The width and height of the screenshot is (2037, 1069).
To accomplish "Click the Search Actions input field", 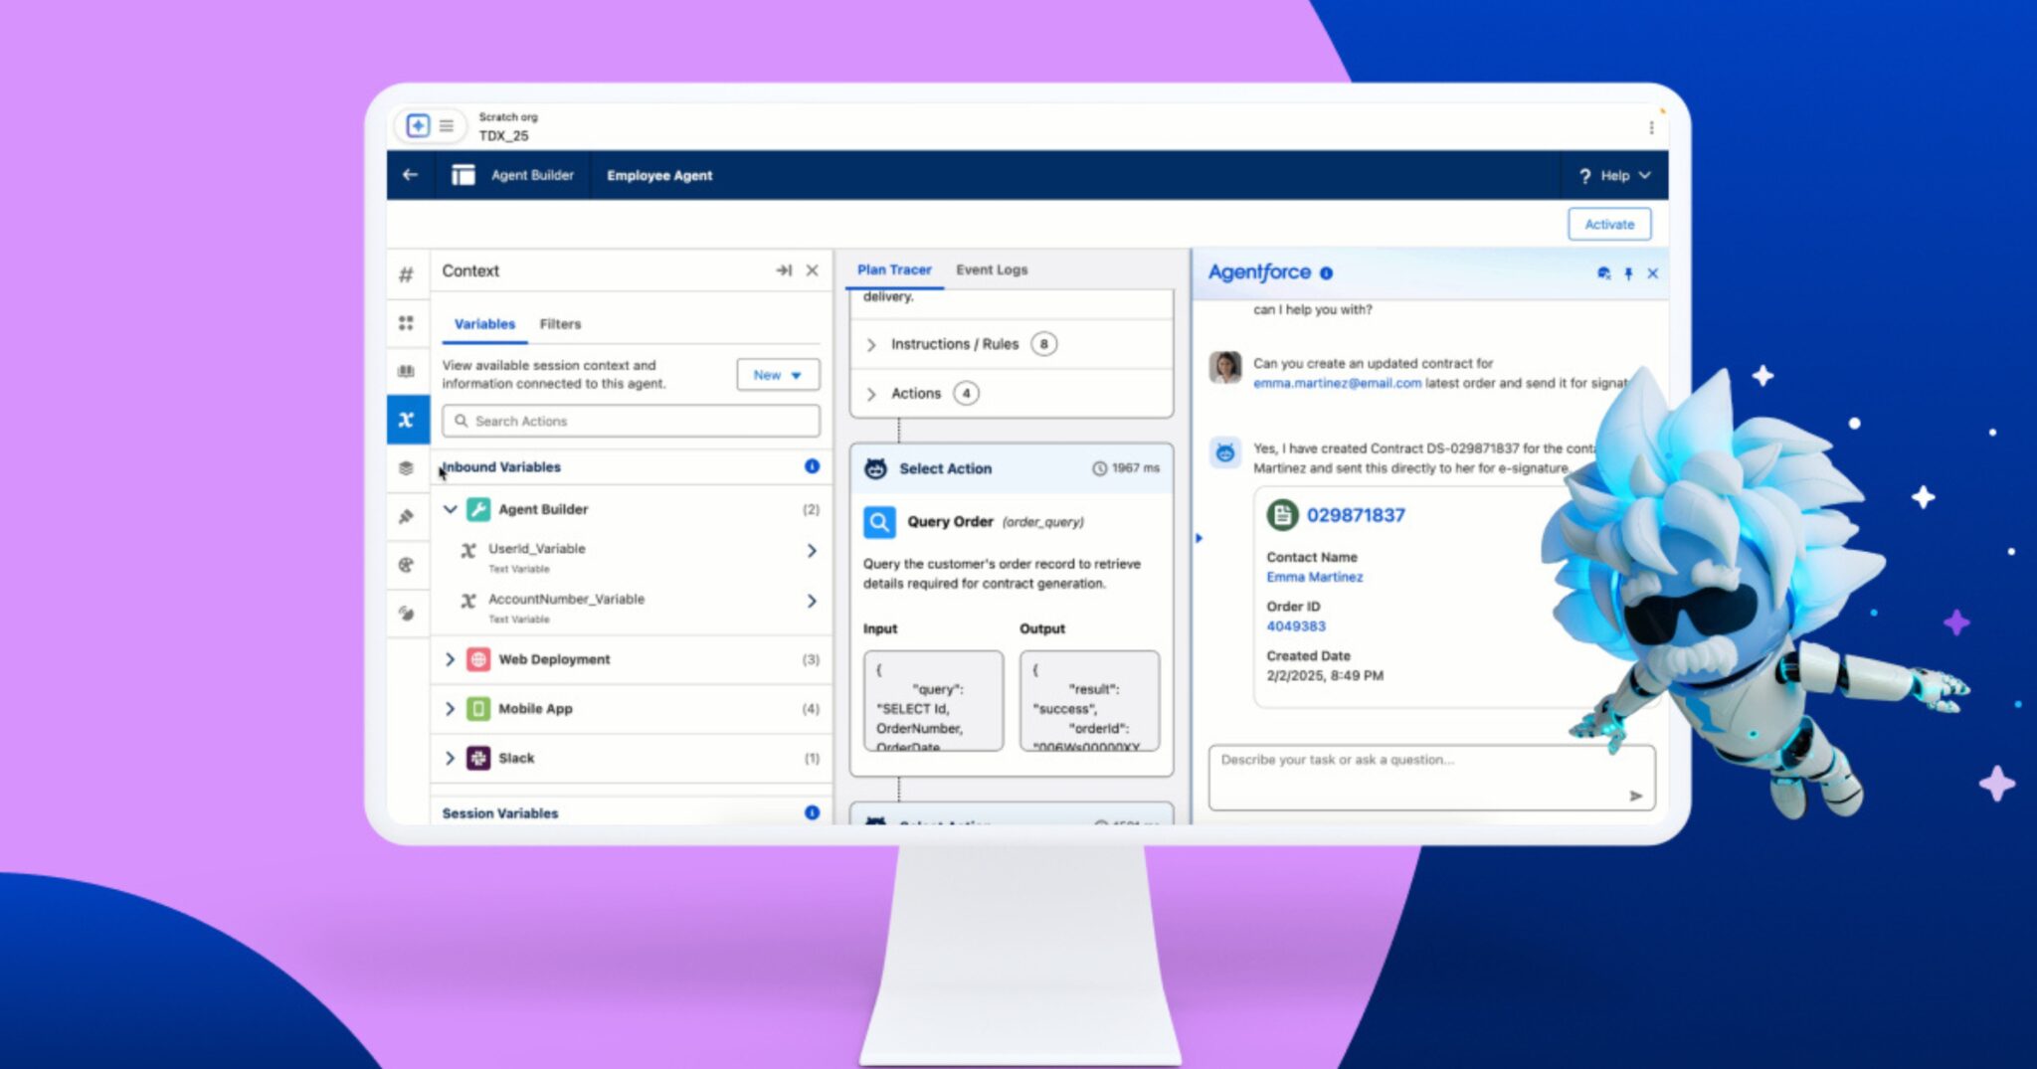I will 632,421.
